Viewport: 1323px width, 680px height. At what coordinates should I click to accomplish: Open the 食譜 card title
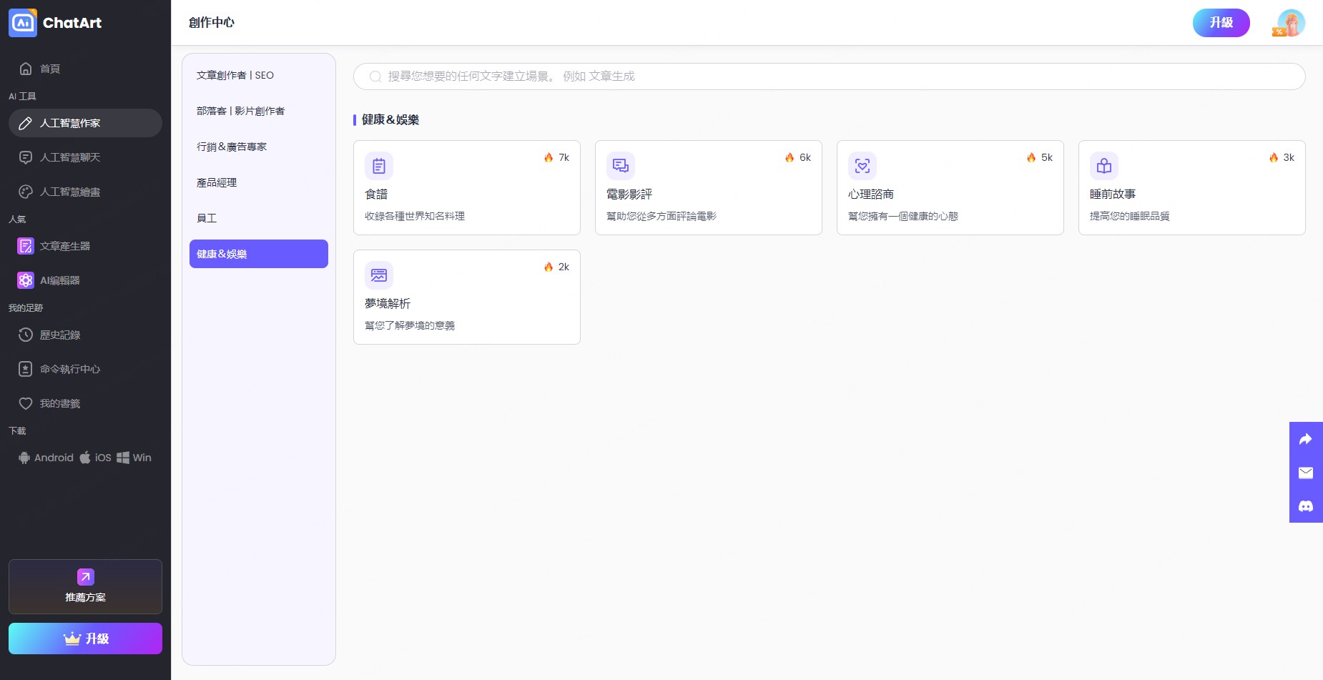pyautogui.click(x=376, y=194)
